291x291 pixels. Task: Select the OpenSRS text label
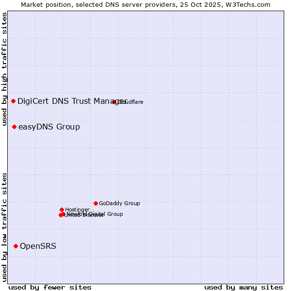tap(38, 246)
